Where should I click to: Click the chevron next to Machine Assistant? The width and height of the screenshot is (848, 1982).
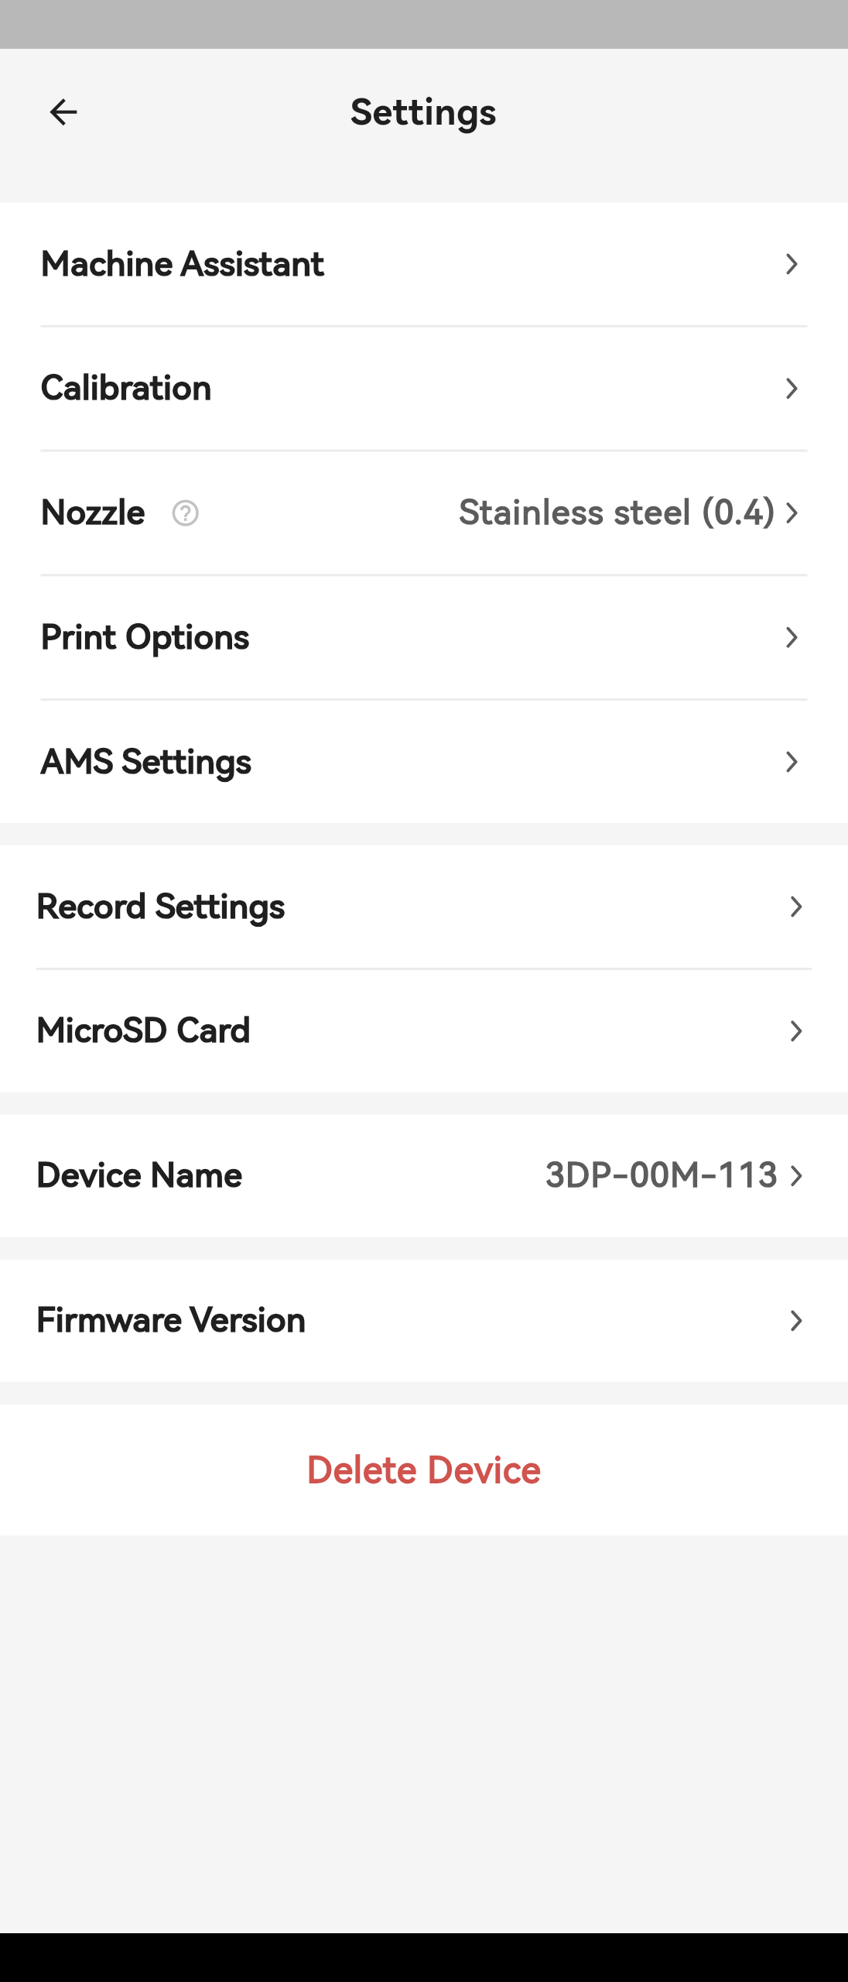(x=791, y=264)
